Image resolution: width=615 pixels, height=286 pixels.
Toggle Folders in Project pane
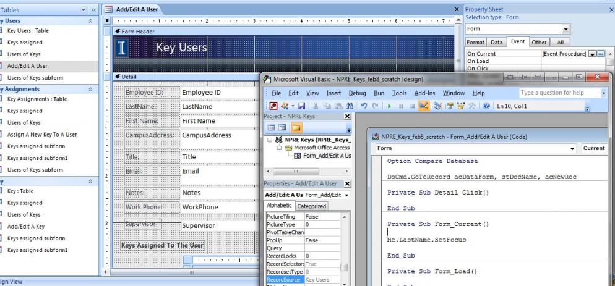[296, 128]
